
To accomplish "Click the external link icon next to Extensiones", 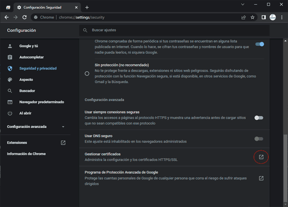I will [63, 143].
